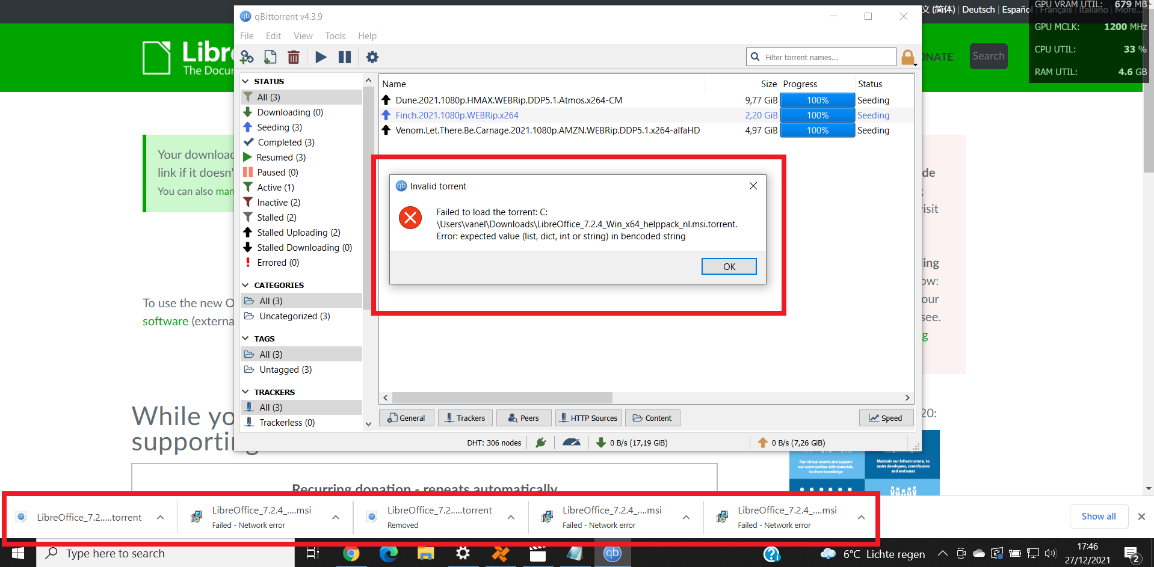Select the Venom.Let.There.Be.Carnage torrent row

tap(646, 130)
